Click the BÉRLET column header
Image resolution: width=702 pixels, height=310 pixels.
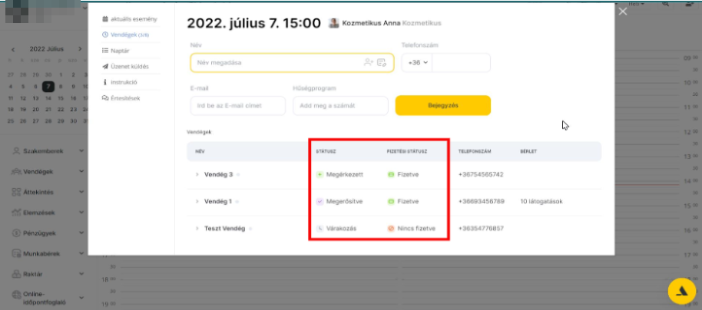[x=528, y=152]
